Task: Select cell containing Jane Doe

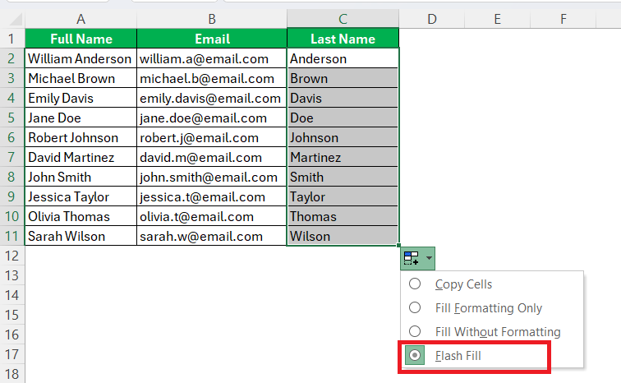Action: tap(80, 118)
